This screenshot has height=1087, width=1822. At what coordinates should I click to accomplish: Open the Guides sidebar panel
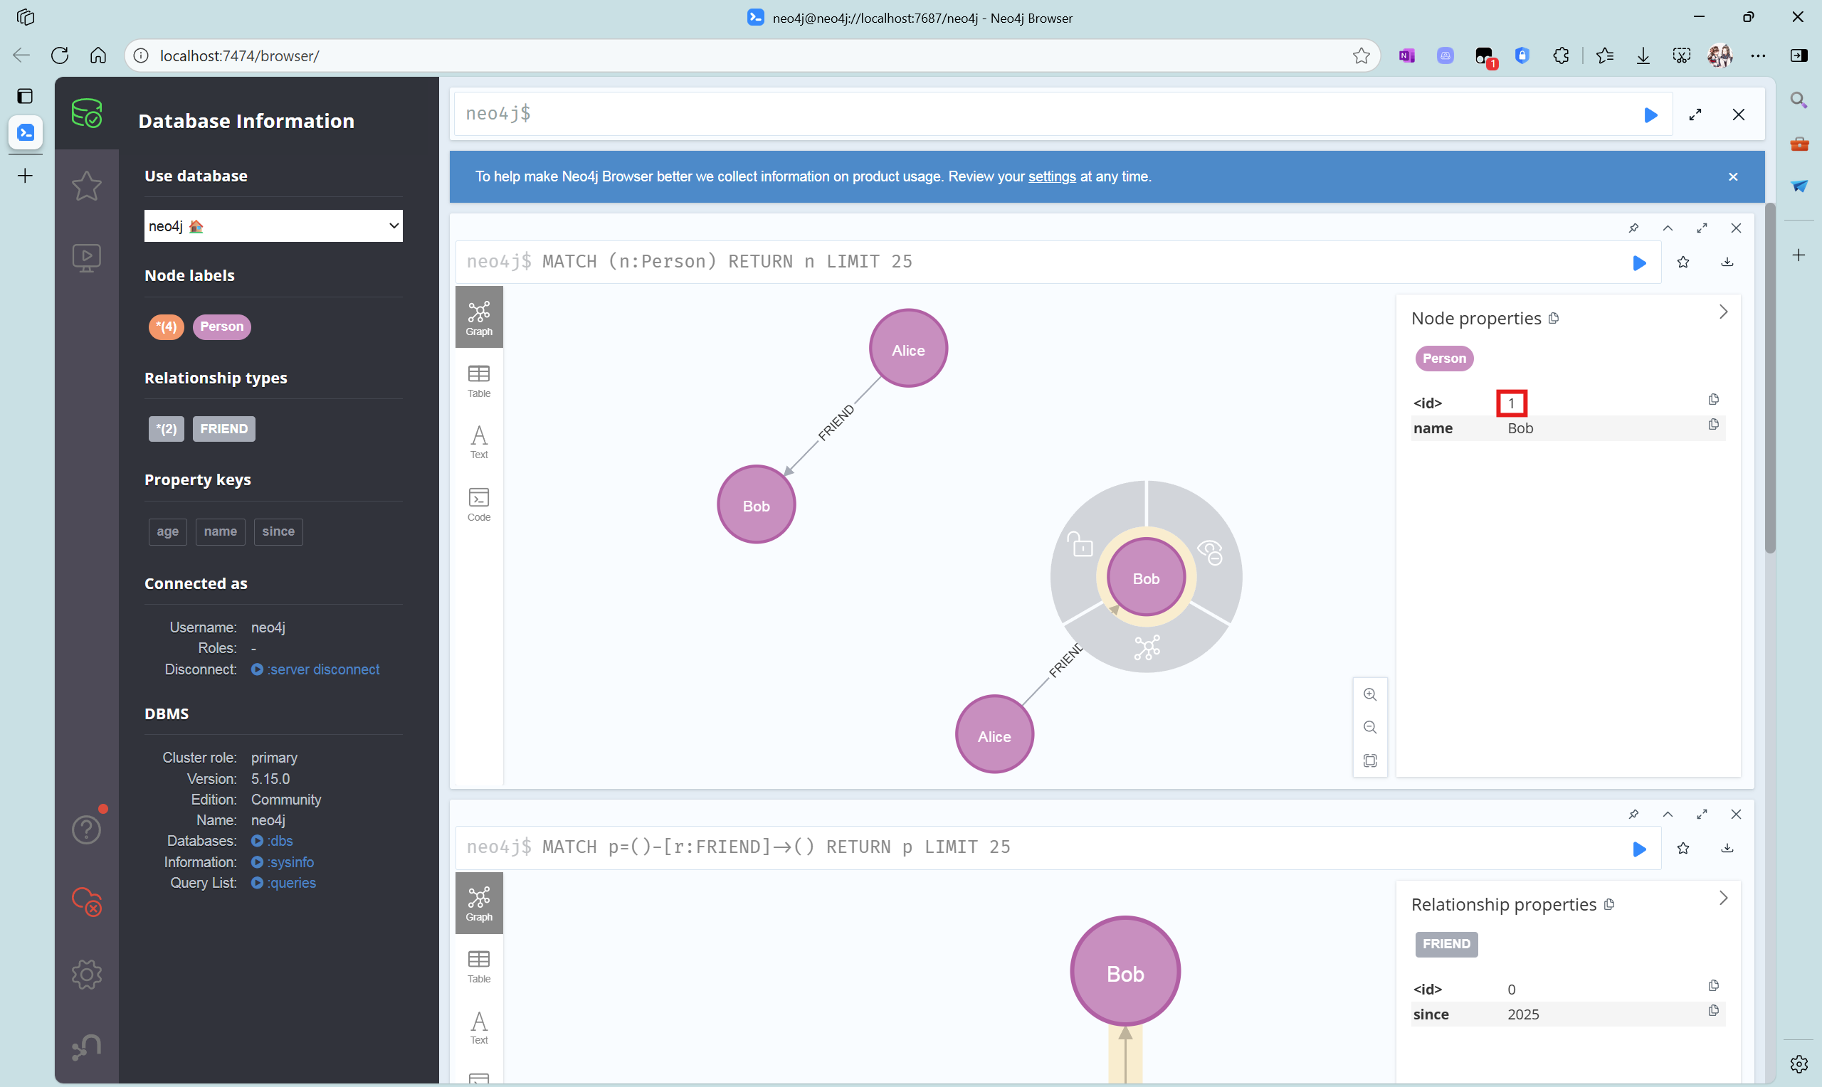click(x=86, y=258)
